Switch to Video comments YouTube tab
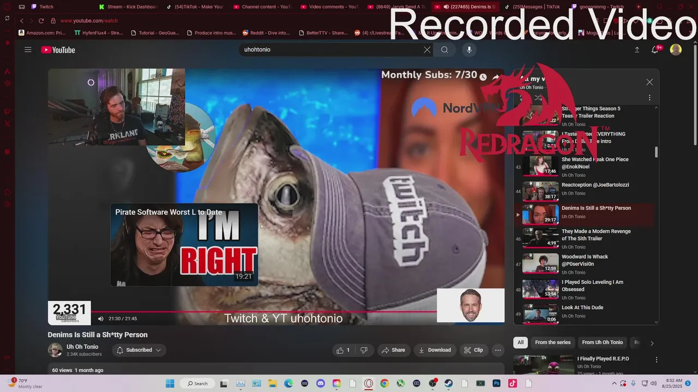This screenshot has height=392, width=698. pos(329,7)
